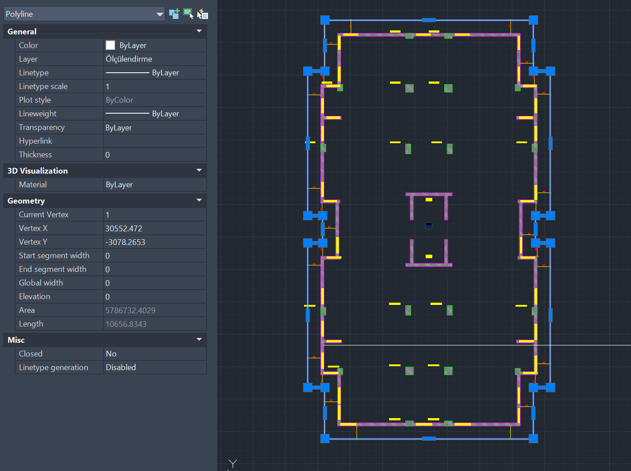This screenshot has height=471, width=631.
Task: Open Quick Select with lightning icon
Action: coord(202,14)
